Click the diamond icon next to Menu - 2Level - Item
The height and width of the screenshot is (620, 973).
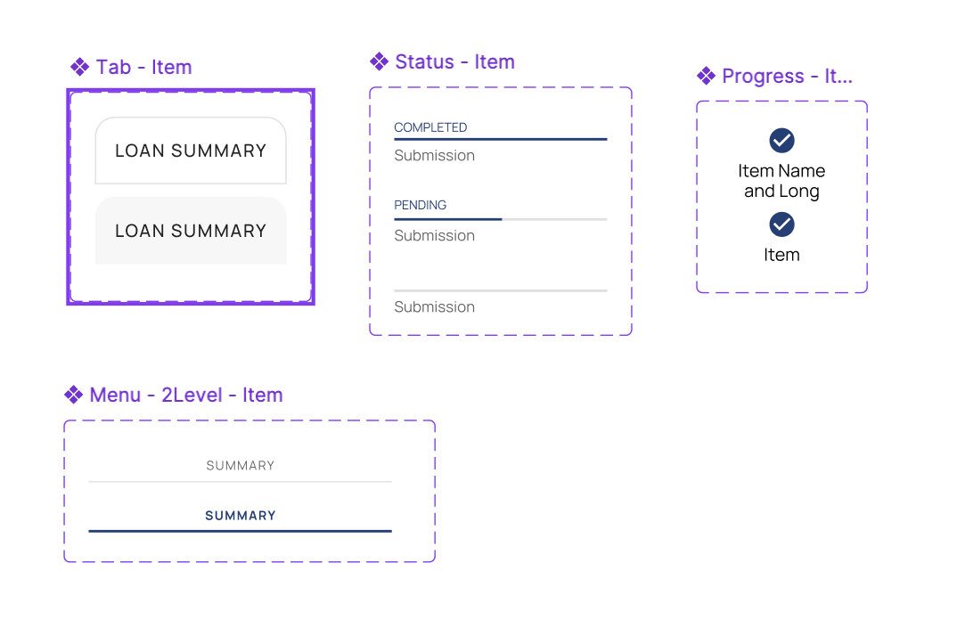(x=74, y=395)
